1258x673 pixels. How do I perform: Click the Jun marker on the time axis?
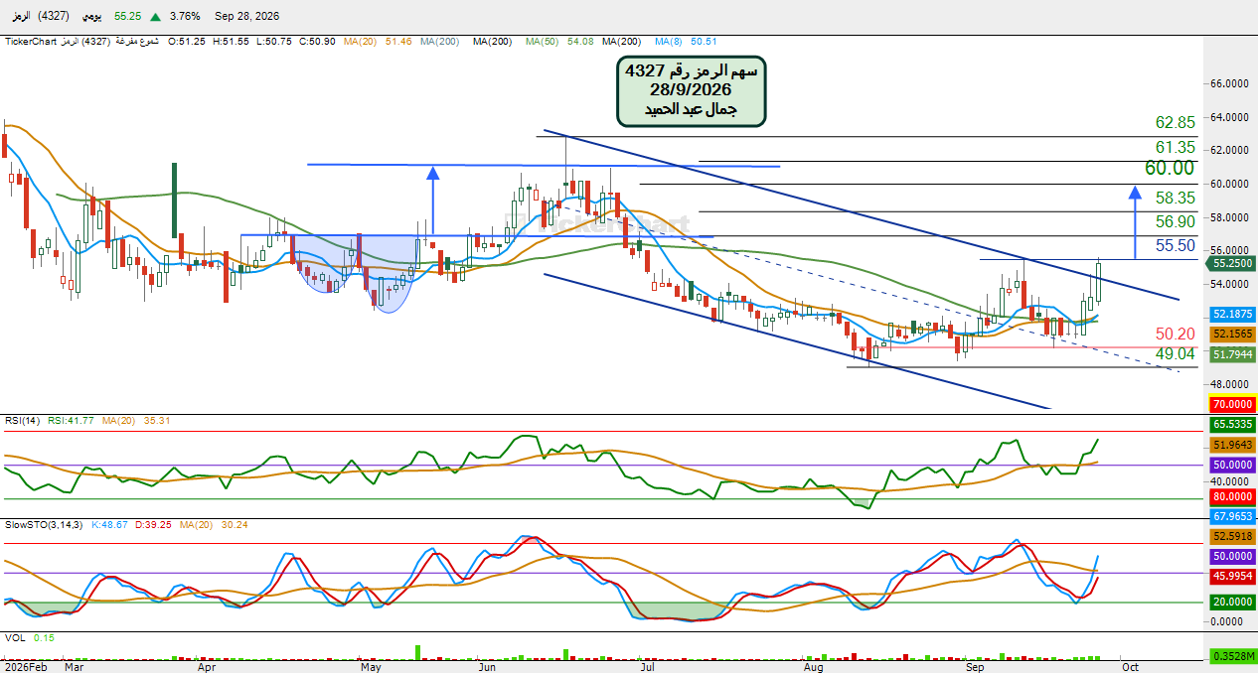[486, 667]
